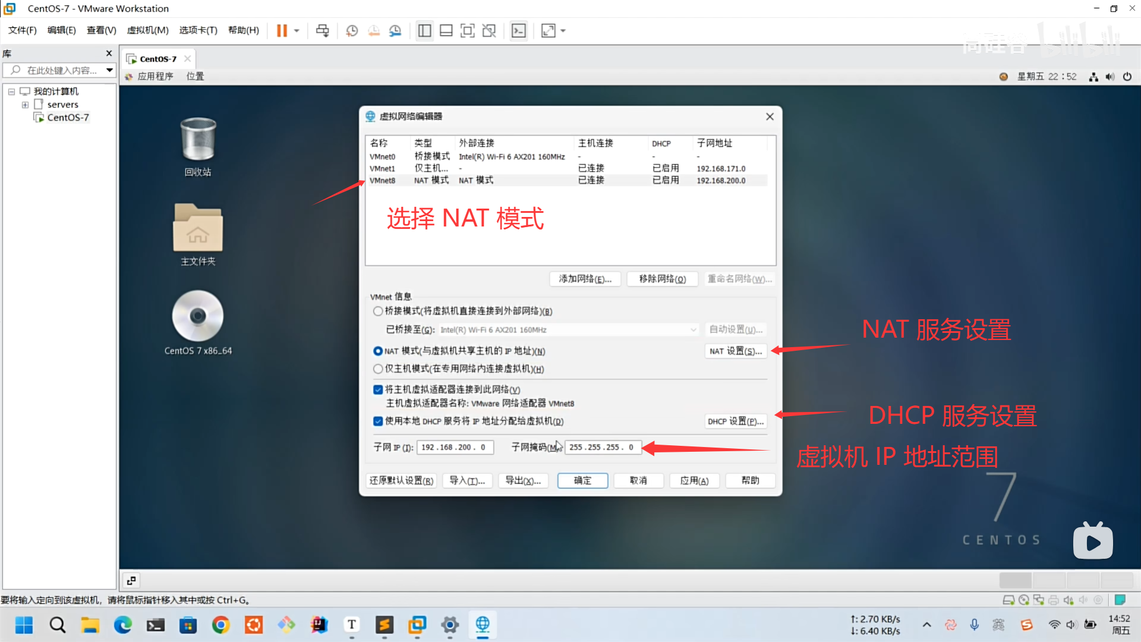Open the 虚拟机(M) menu
This screenshot has width=1141, height=642.
coord(147,30)
